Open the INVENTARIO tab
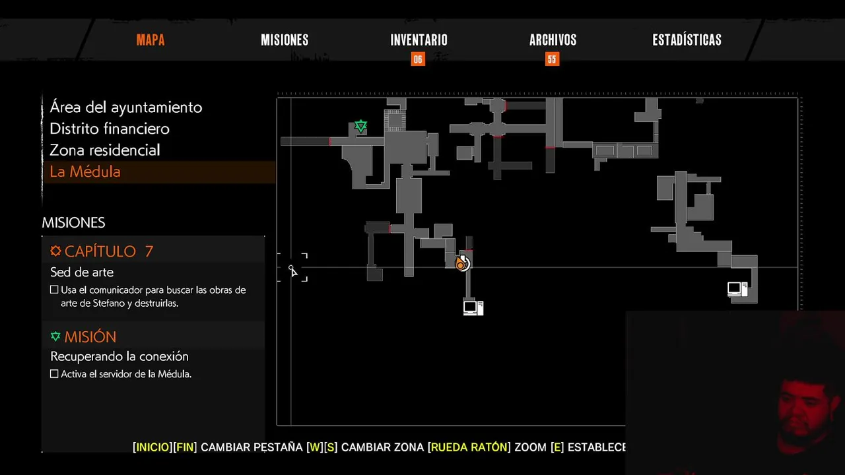Screen dimensions: 845x475 pos(419,40)
